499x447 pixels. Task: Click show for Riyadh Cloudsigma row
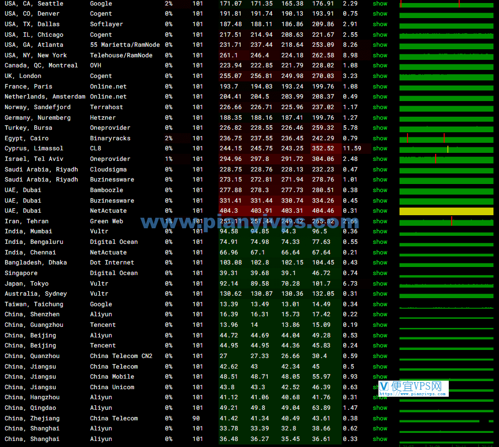380,169
